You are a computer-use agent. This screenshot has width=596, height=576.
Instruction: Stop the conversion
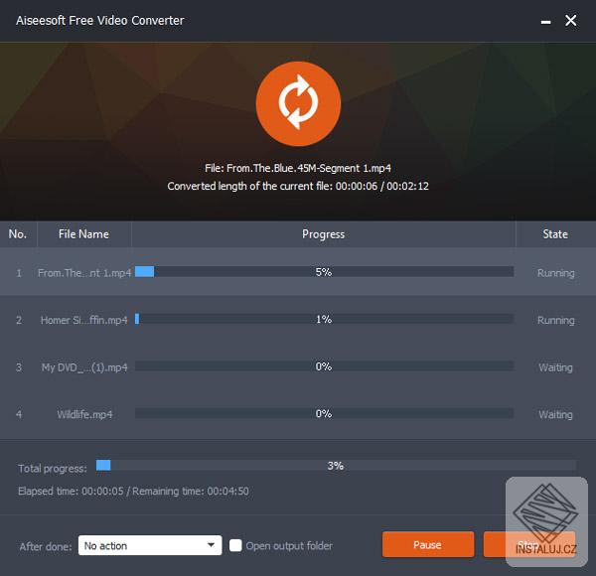(529, 544)
